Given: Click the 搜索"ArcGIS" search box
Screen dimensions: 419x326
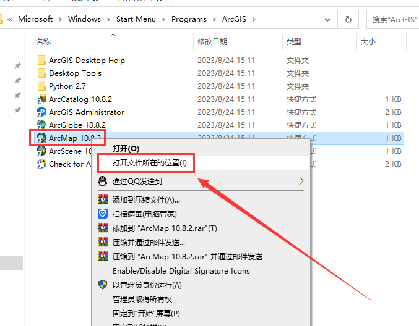Looking at the screenshot, I should (392, 20).
